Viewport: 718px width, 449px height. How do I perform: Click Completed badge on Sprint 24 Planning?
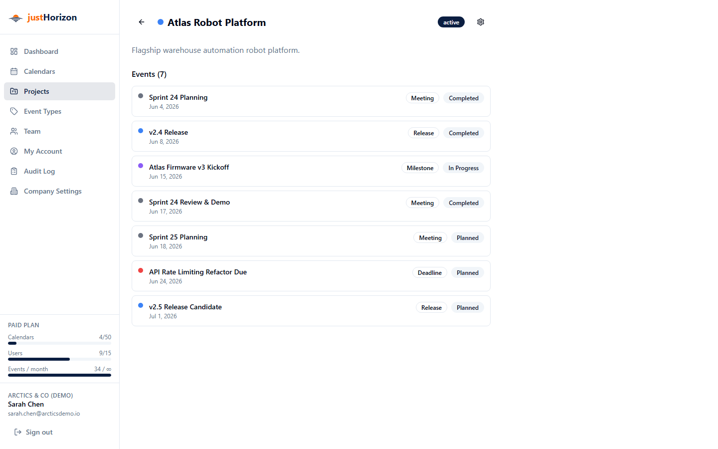point(464,98)
